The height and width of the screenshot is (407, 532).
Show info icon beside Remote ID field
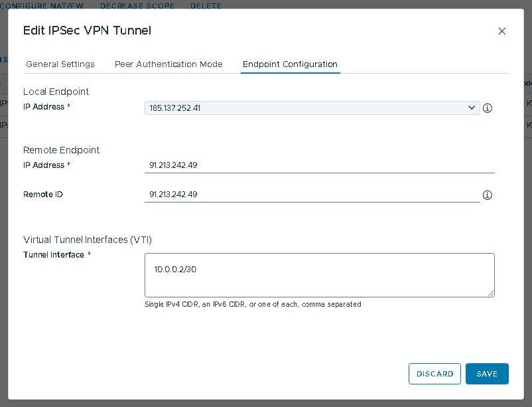click(487, 195)
